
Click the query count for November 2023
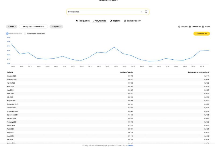(130, 111)
